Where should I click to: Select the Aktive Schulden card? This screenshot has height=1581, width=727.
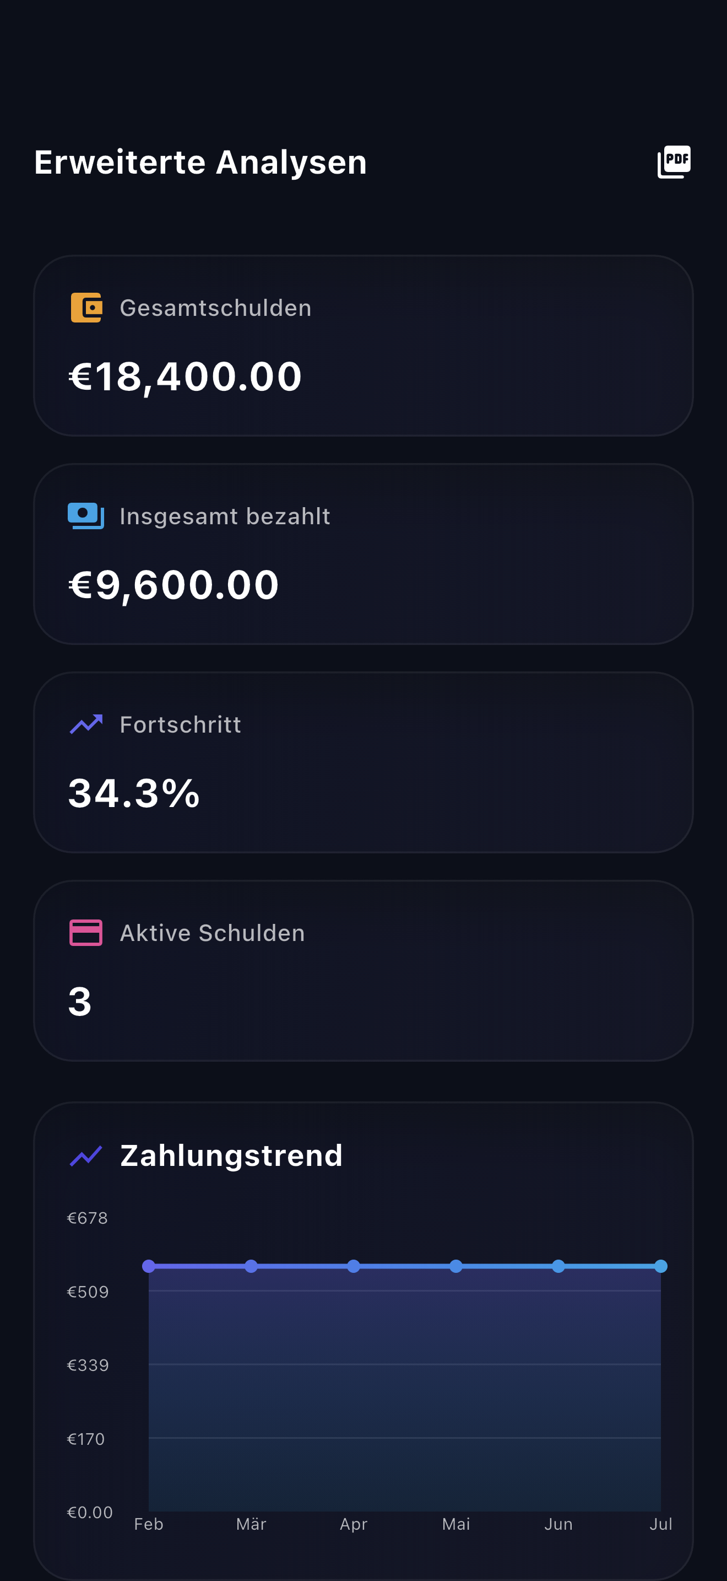pos(363,971)
